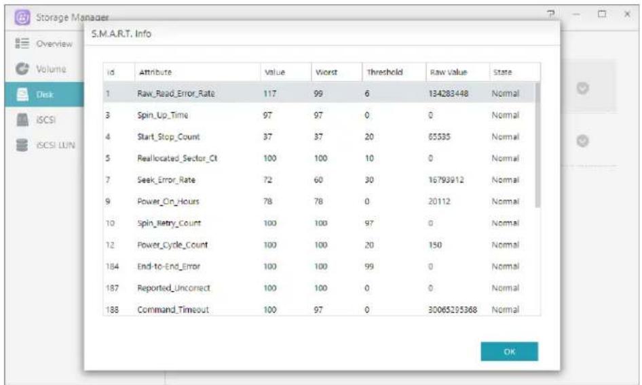
Task: Close the Storage Manager window
Action: 627,14
